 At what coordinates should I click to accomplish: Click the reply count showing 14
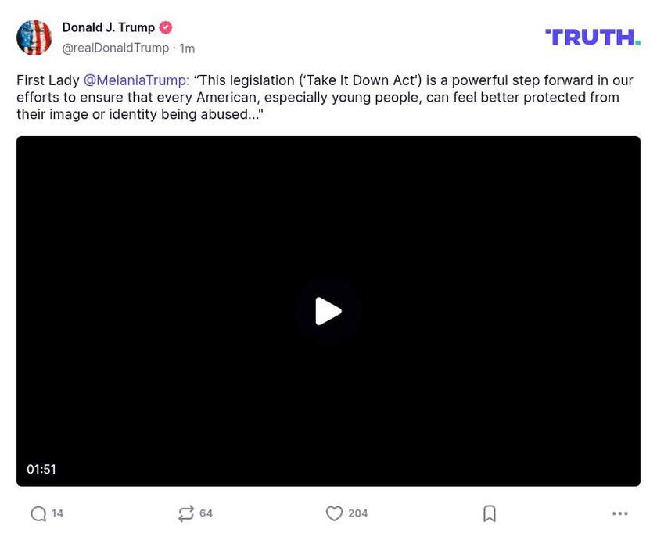click(x=56, y=513)
